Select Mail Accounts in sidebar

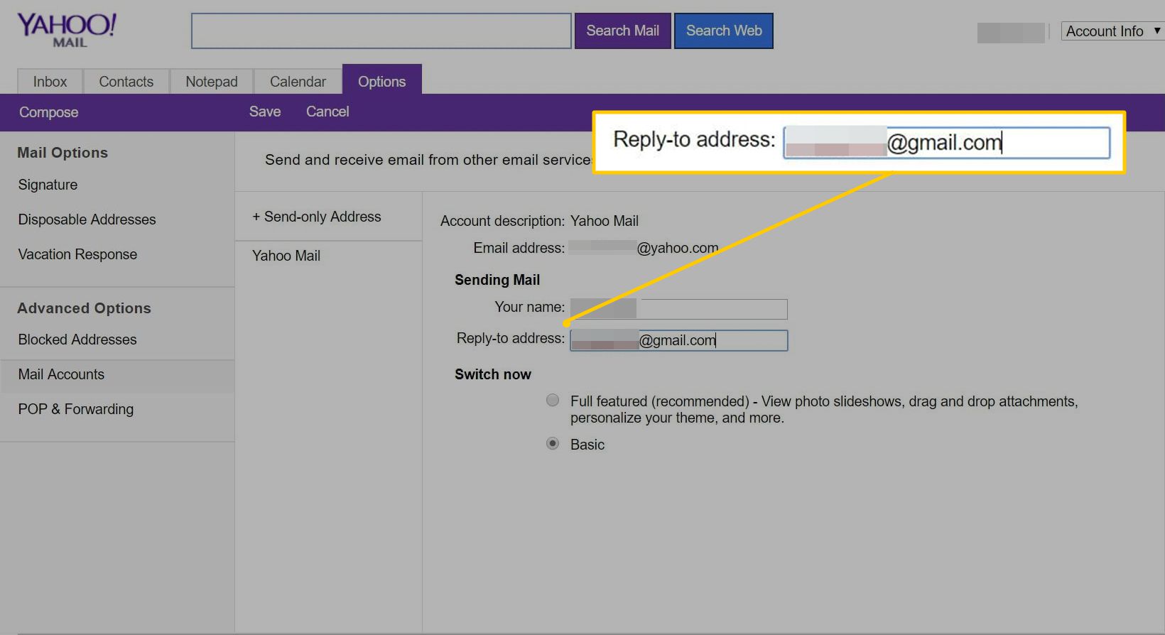click(117, 375)
